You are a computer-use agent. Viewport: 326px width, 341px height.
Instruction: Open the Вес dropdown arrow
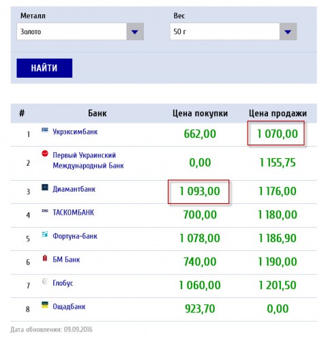pyautogui.click(x=288, y=31)
